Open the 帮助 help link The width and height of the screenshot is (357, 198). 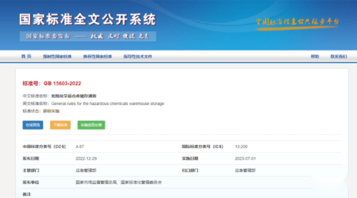pos(315,57)
